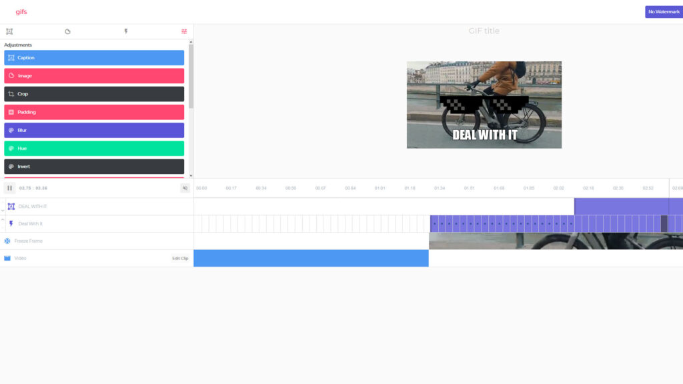Select the Video track clapper icon
683x384 pixels.
[7, 258]
